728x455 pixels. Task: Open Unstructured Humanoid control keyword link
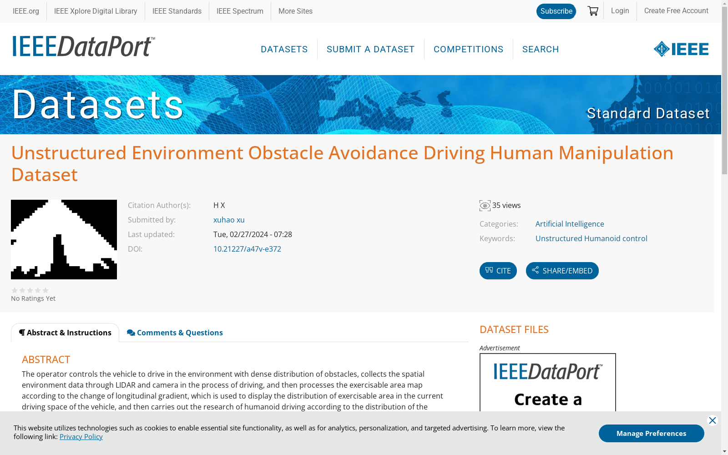point(591,238)
